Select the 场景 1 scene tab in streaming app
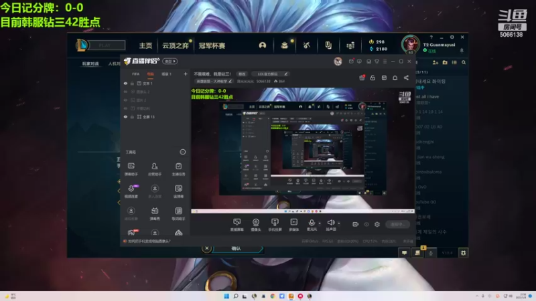This screenshot has width=536, height=301. pos(166,74)
